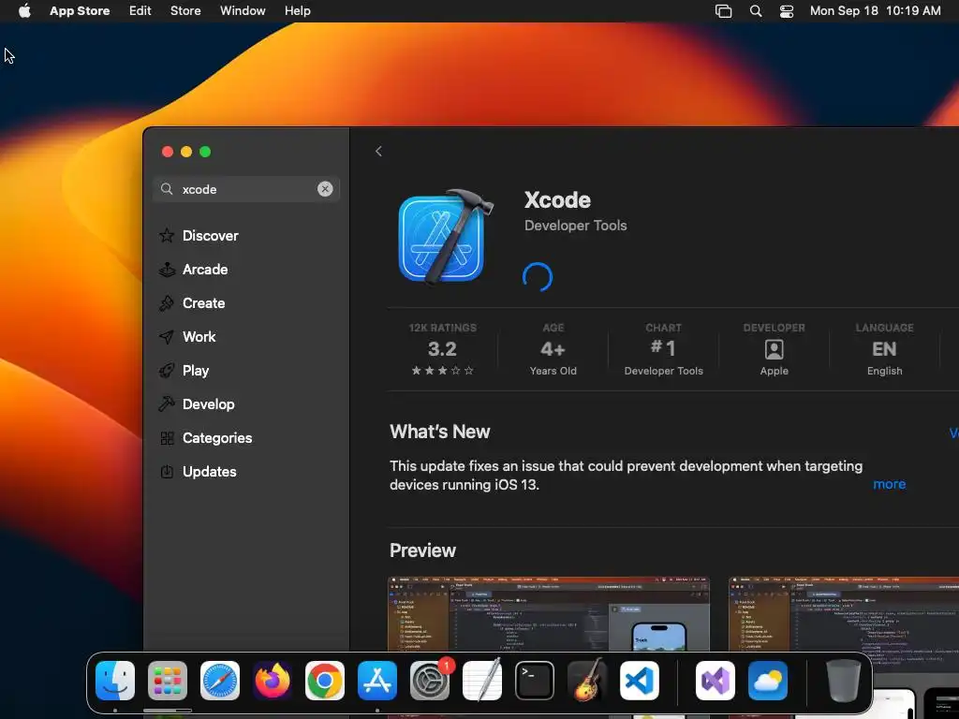Click the Stage Manager menu bar icon
Image resolution: width=959 pixels, height=719 pixels.
(x=724, y=11)
